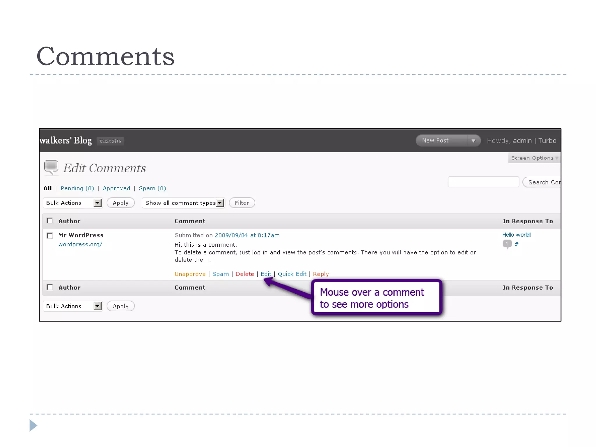Click the admin user link
Viewport: 596px width, 447px height.
pos(522,141)
